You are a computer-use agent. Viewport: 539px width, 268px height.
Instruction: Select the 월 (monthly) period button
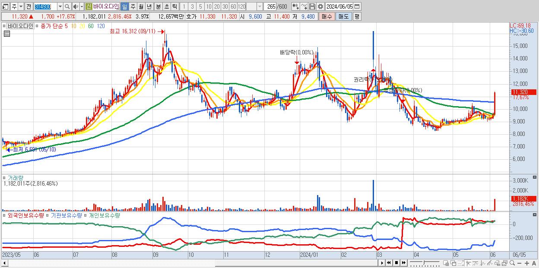pyautogui.click(x=141, y=6)
